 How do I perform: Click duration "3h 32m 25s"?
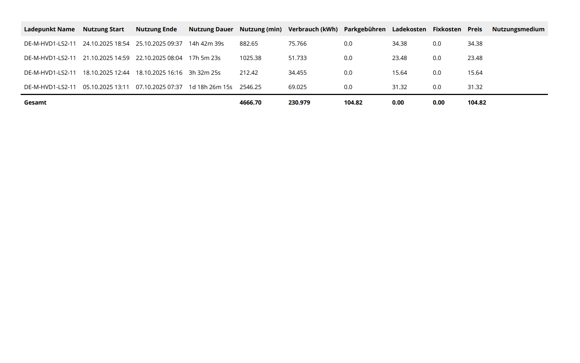(x=205, y=73)
